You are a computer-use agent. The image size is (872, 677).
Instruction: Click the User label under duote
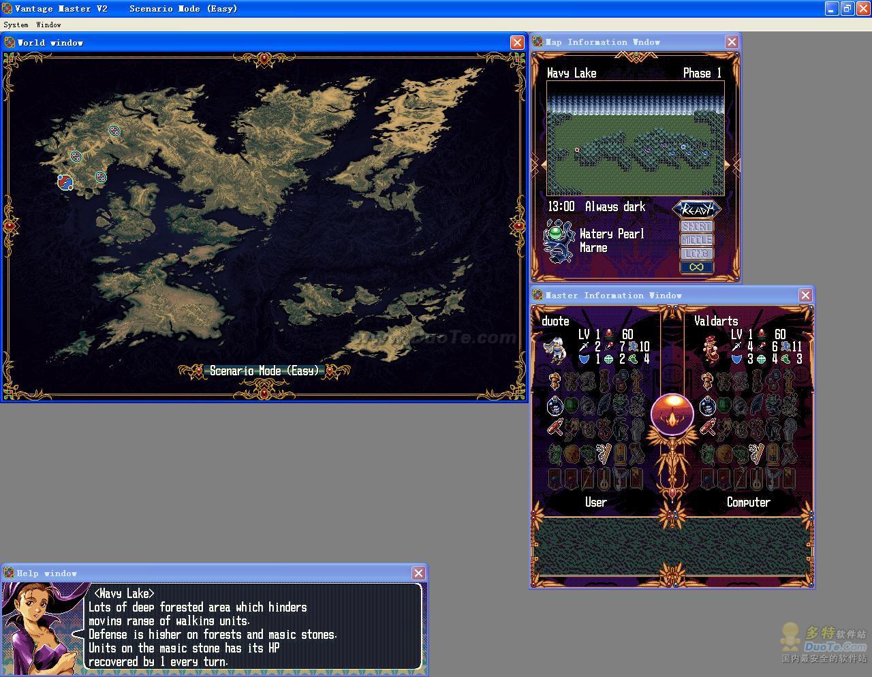click(x=595, y=502)
